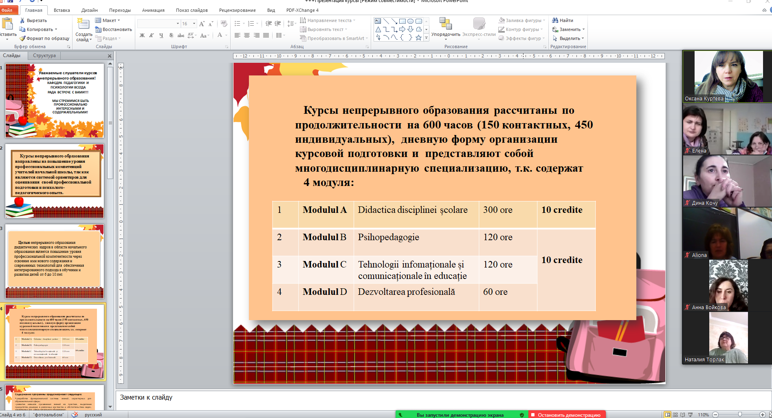Toggle italic formatting (К)

coord(152,35)
